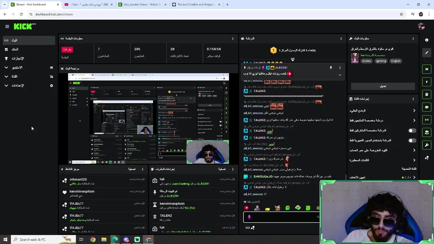The width and height of the screenshot is (434, 244).
Task: Click the infinity icon below chat input
Action: 248,228
